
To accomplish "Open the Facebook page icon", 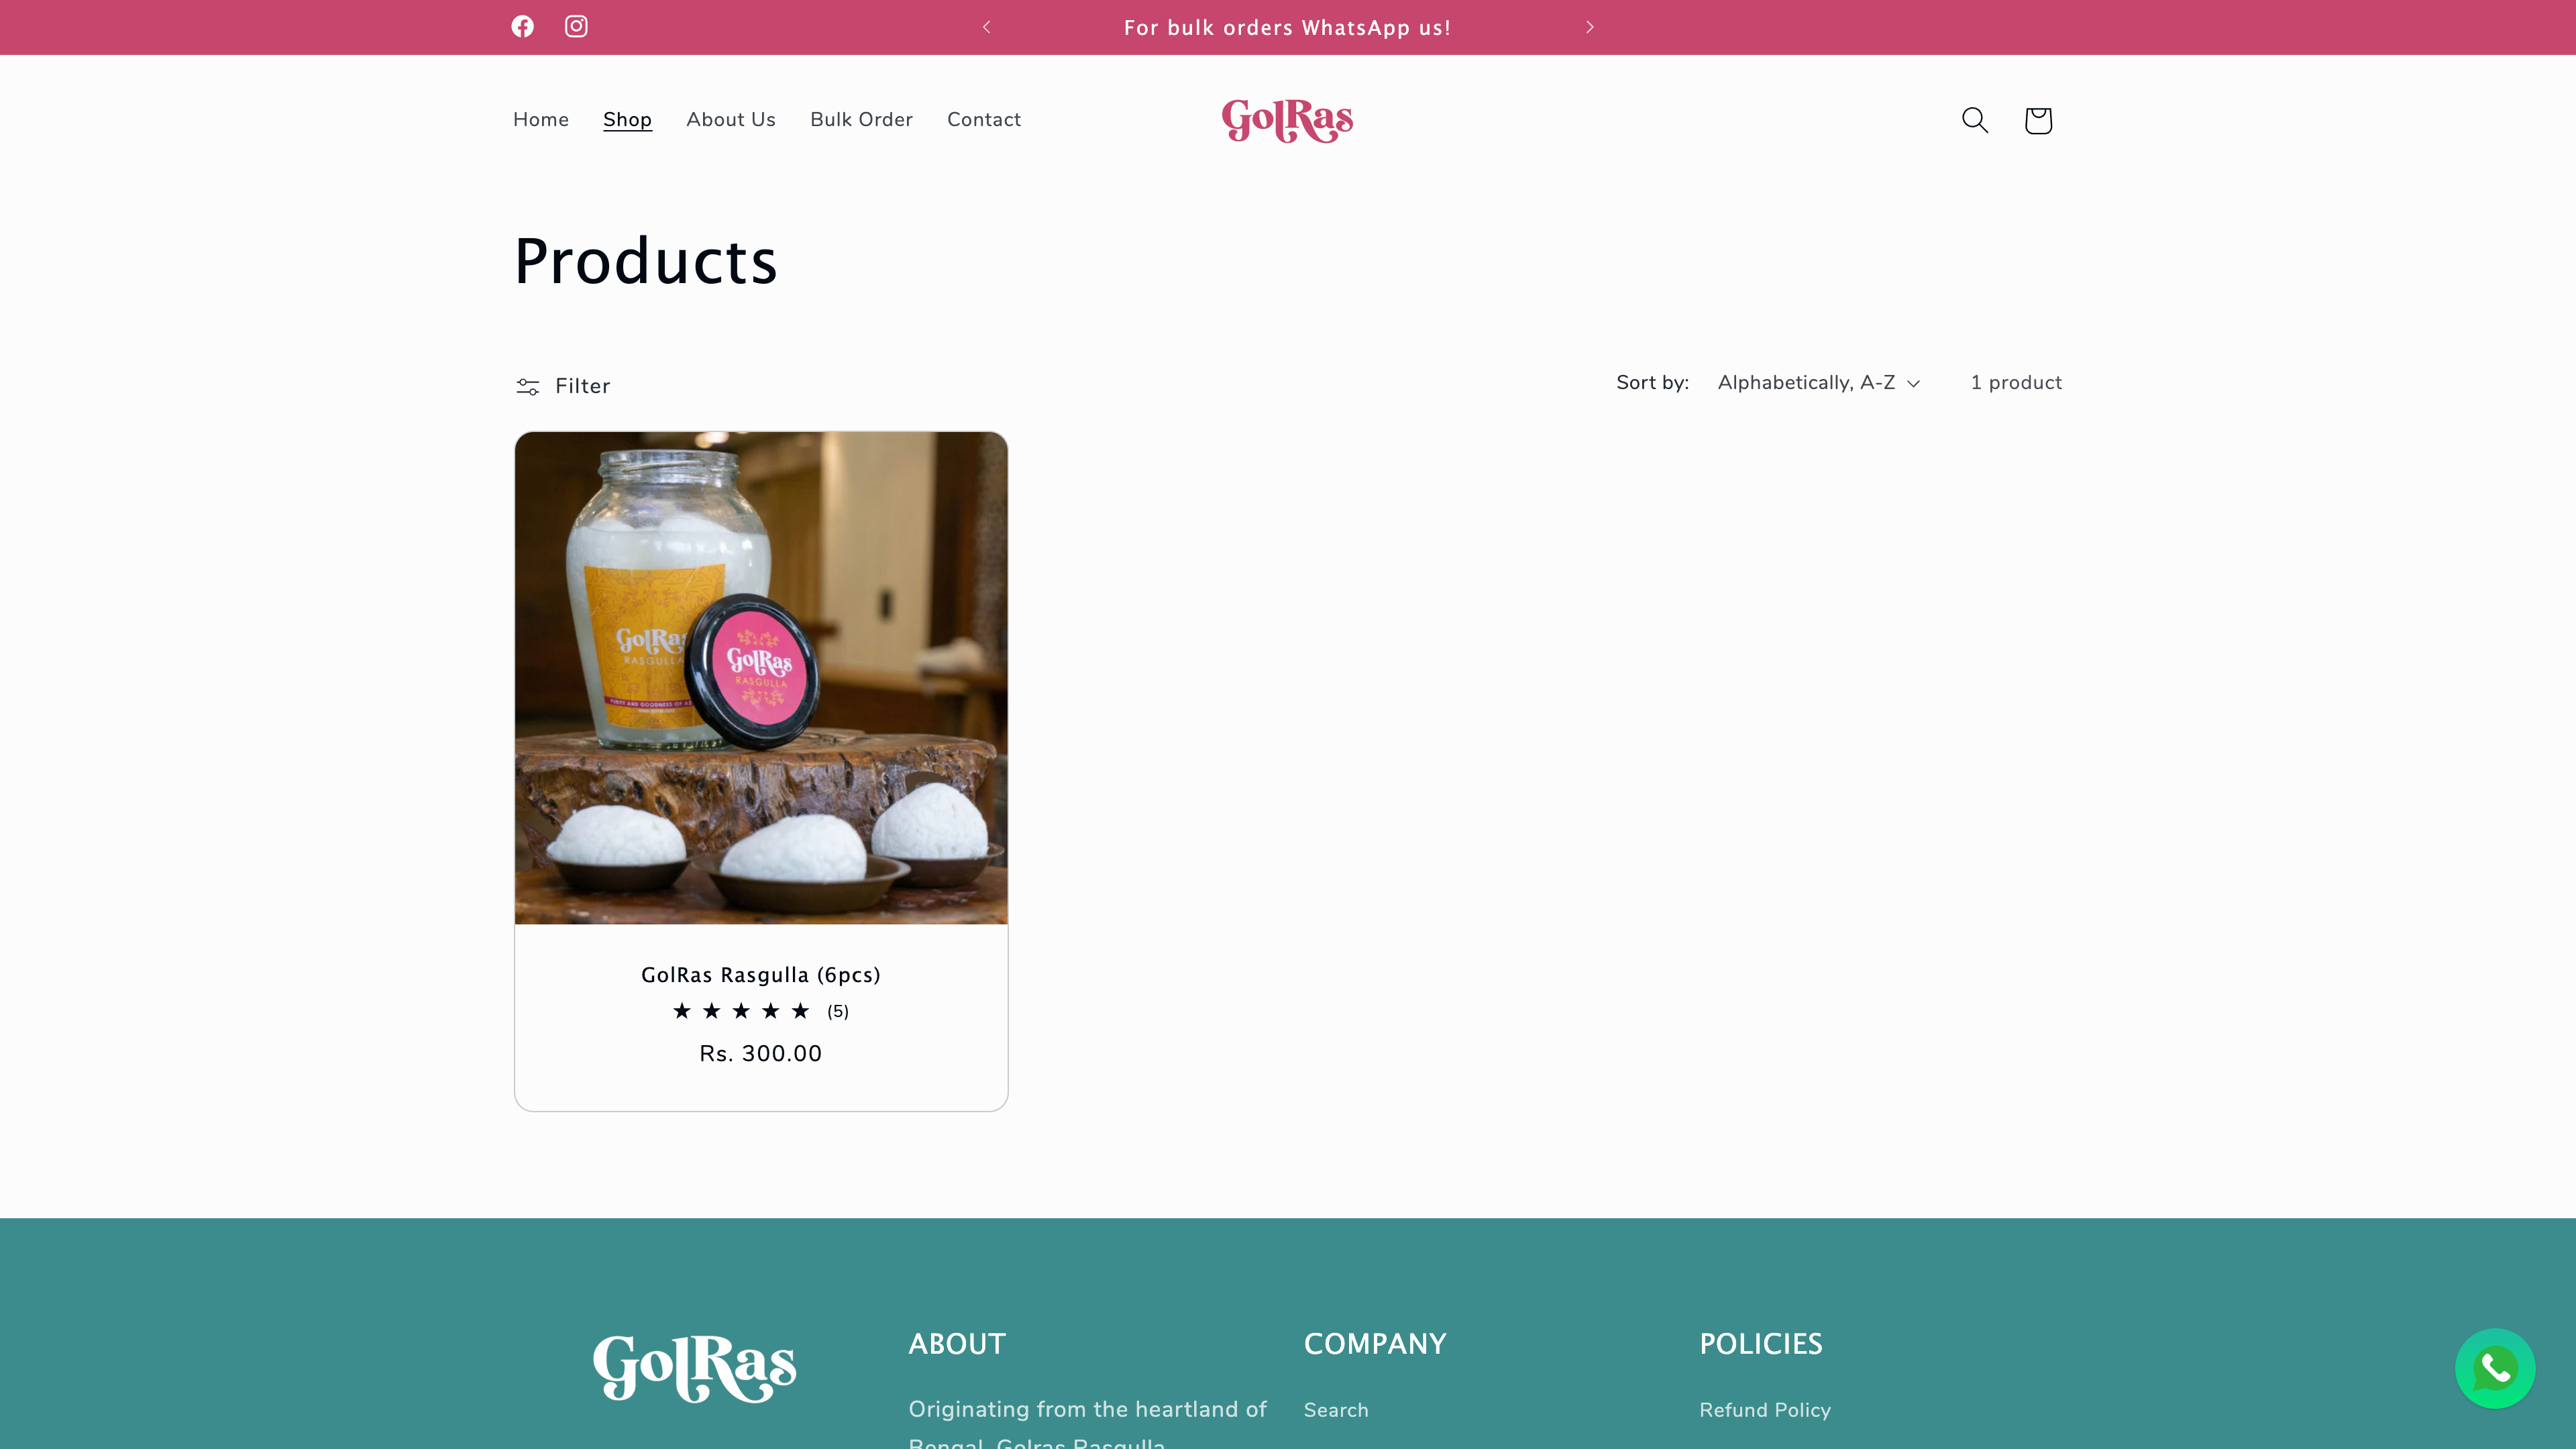I will pyautogui.click(x=522, y=27).
